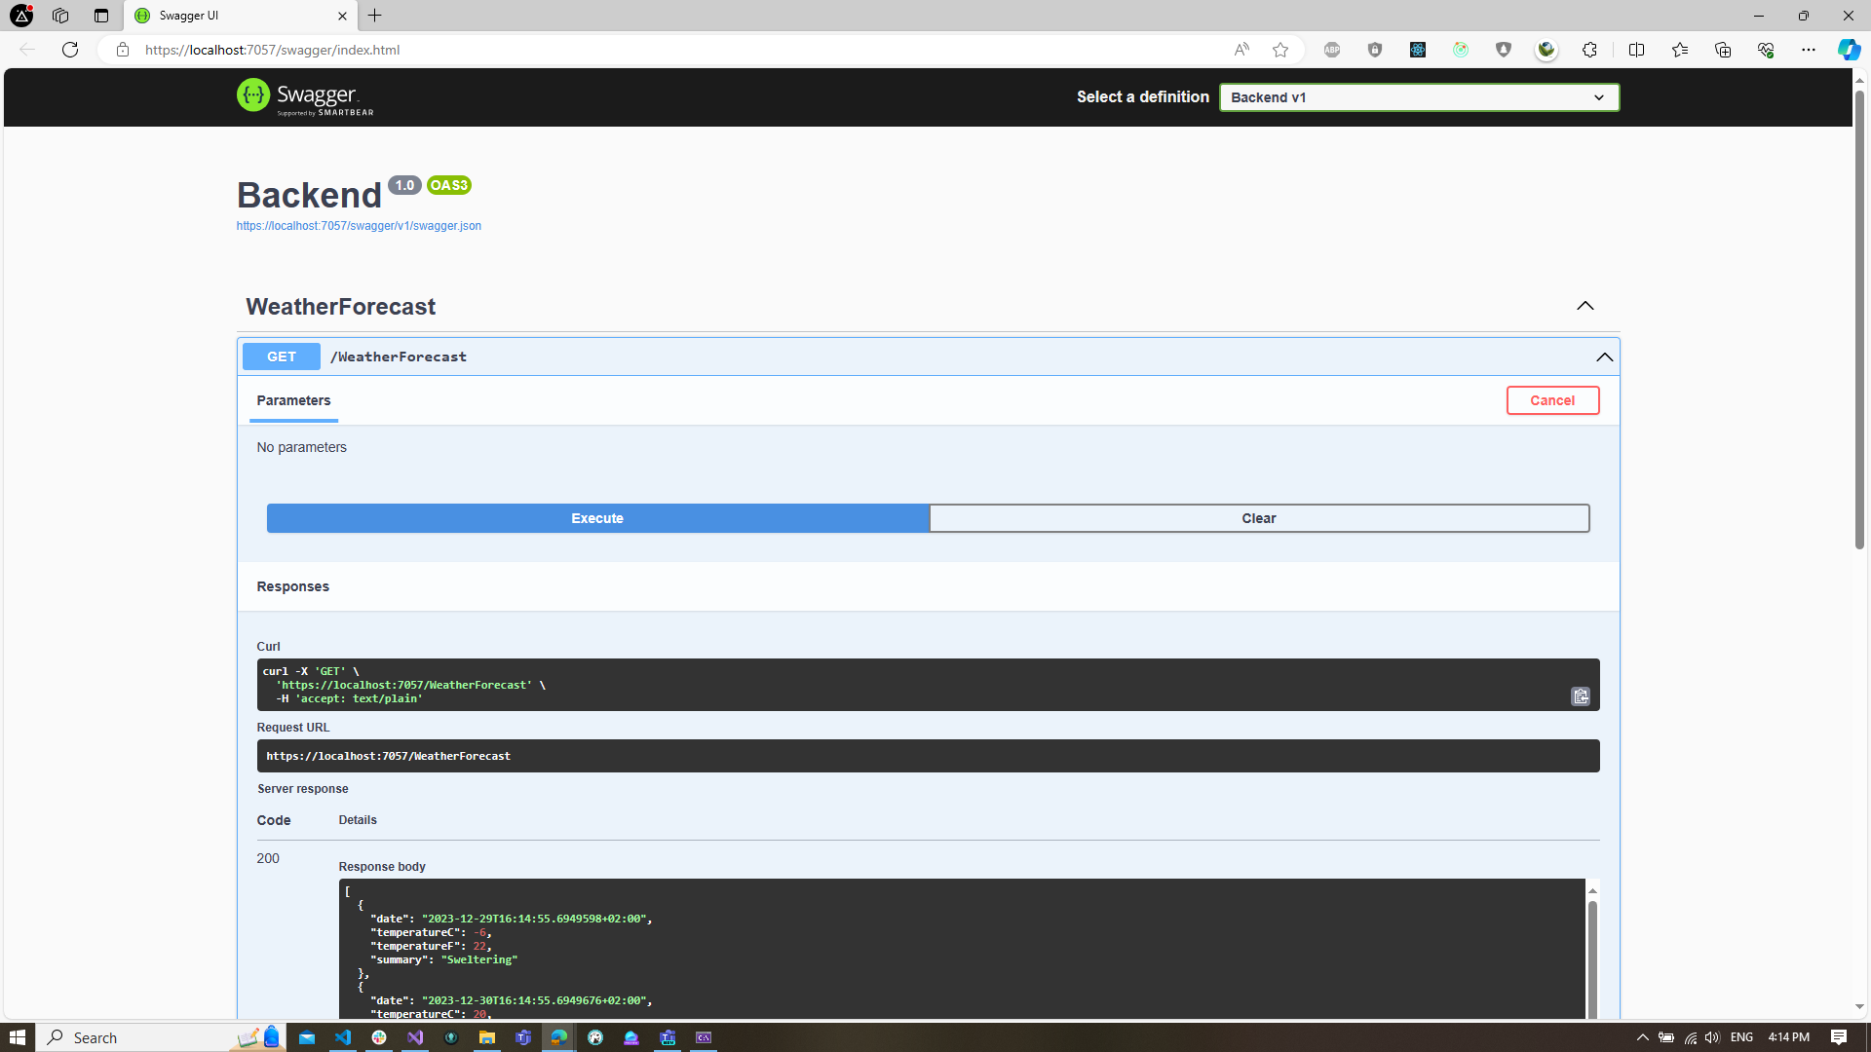Open the swagger.json link
The width and height of the screenshot is (1871, 1052).
(x=359, y=226)
